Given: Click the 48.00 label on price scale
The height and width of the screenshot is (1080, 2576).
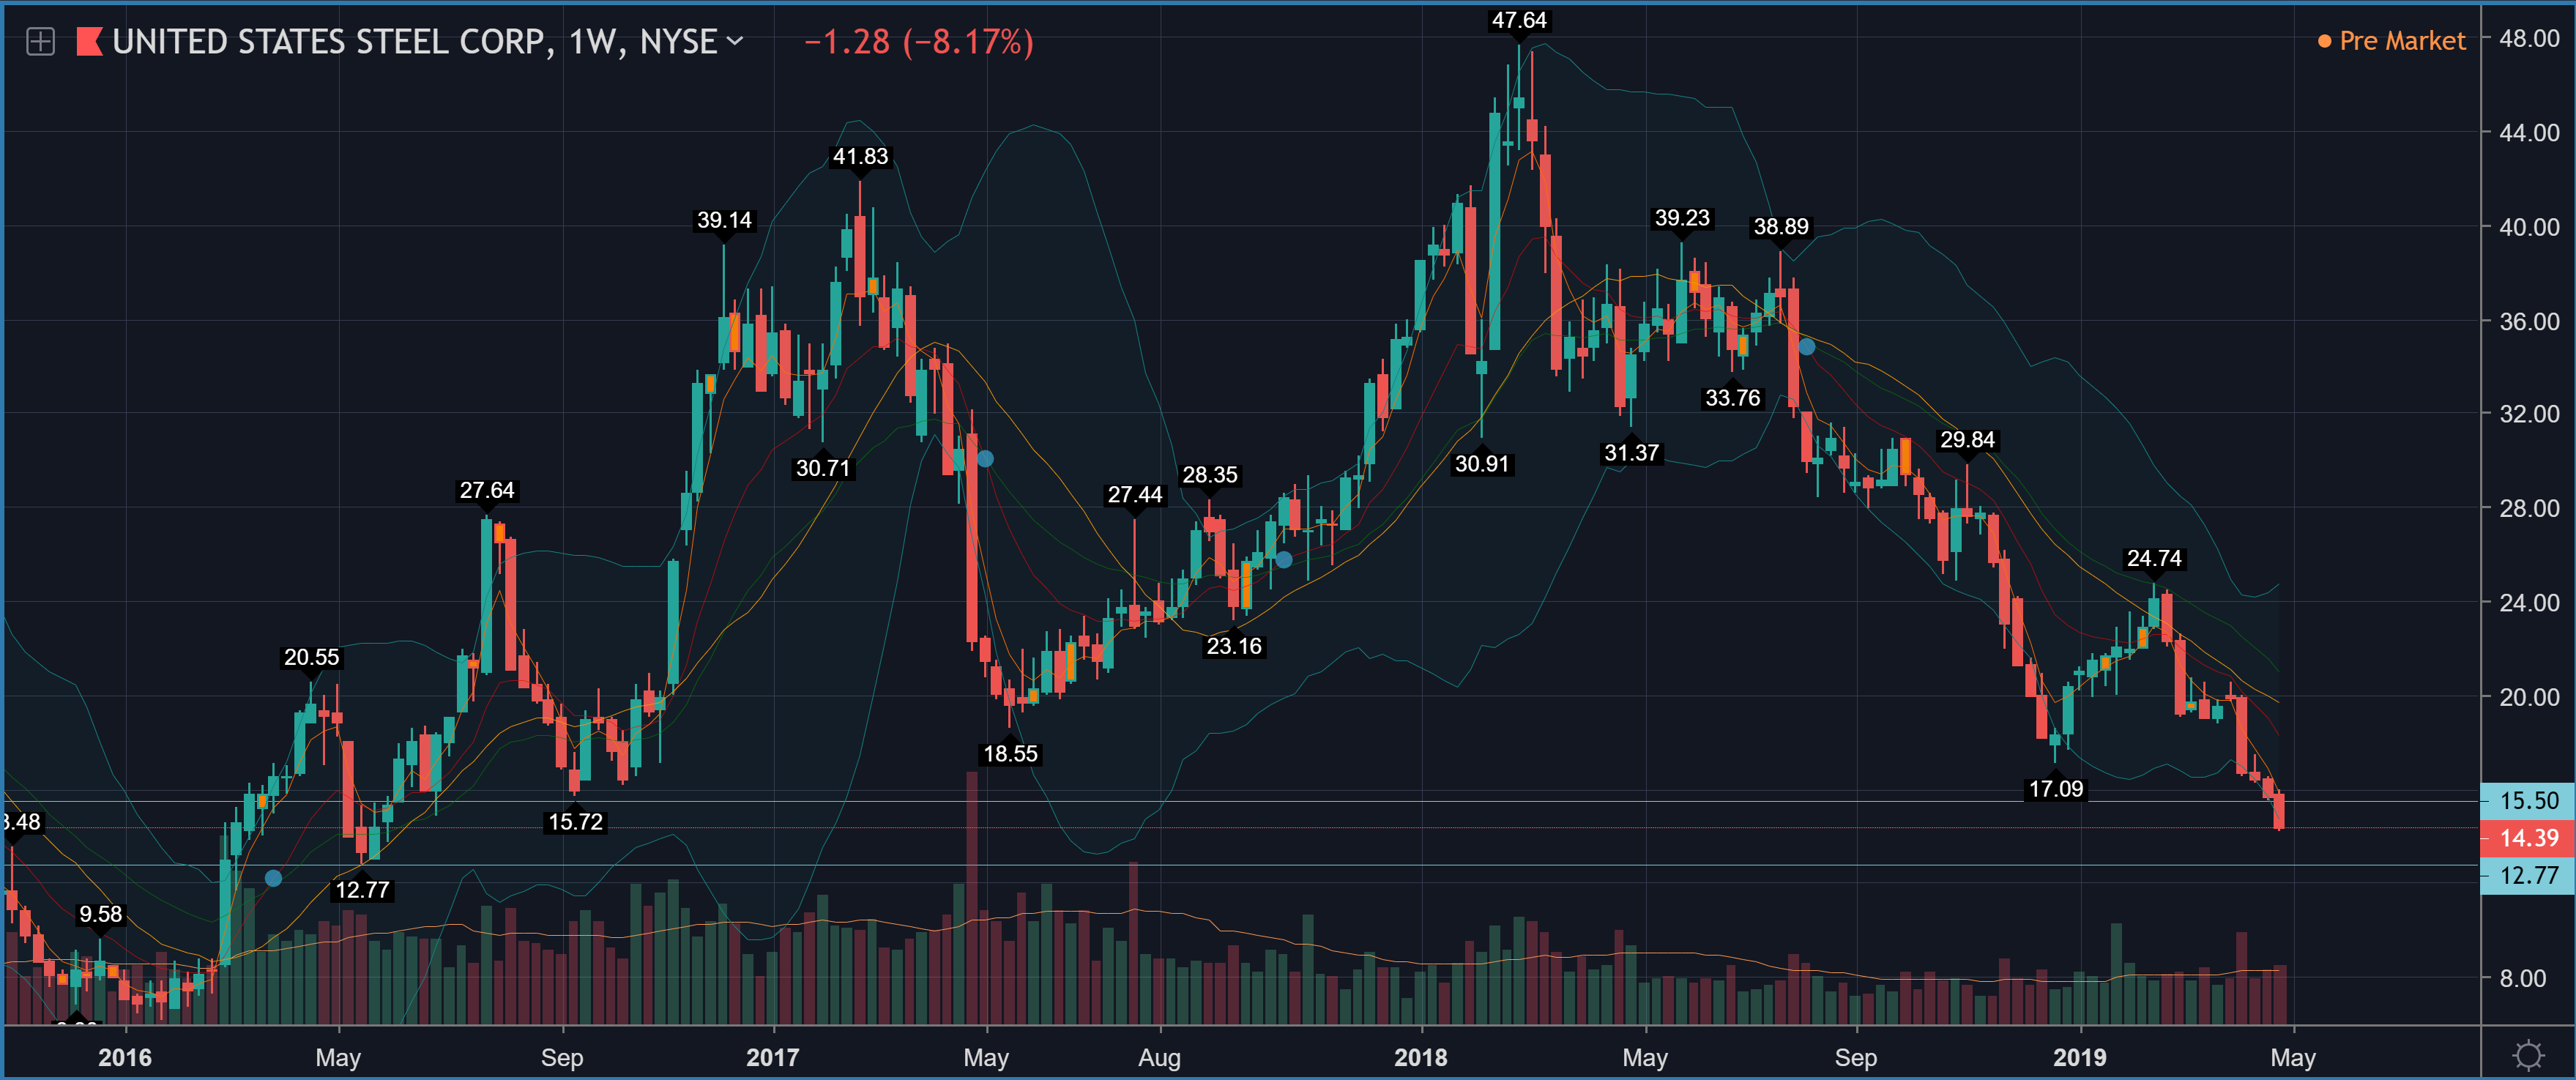Looking at the screenshot, I should pyautogui.click(x=2529, y=38).
